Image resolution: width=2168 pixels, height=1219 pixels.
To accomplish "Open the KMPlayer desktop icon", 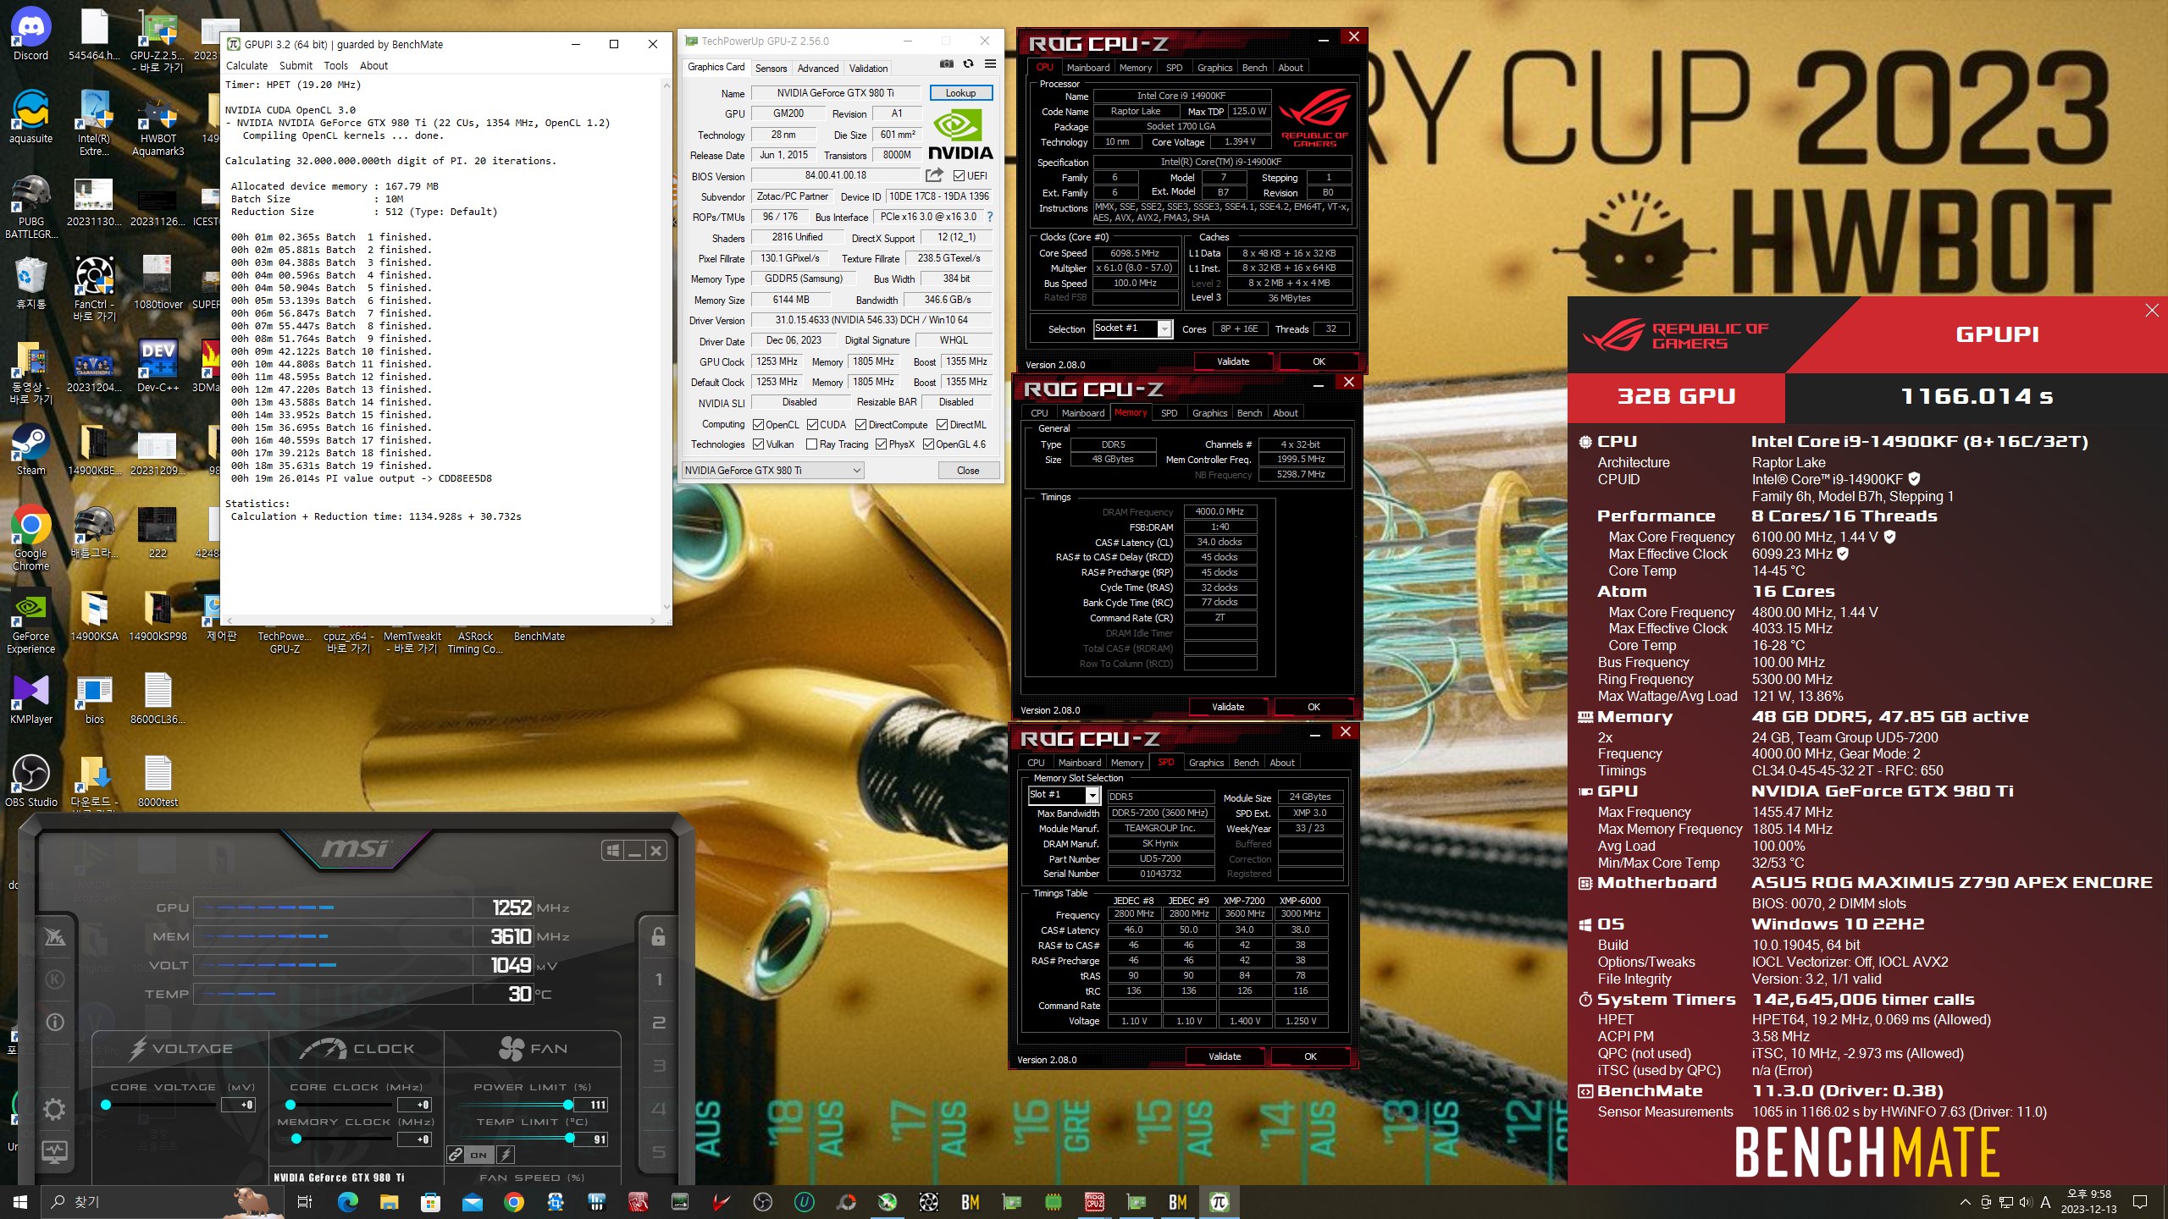I will click(31, 699).
